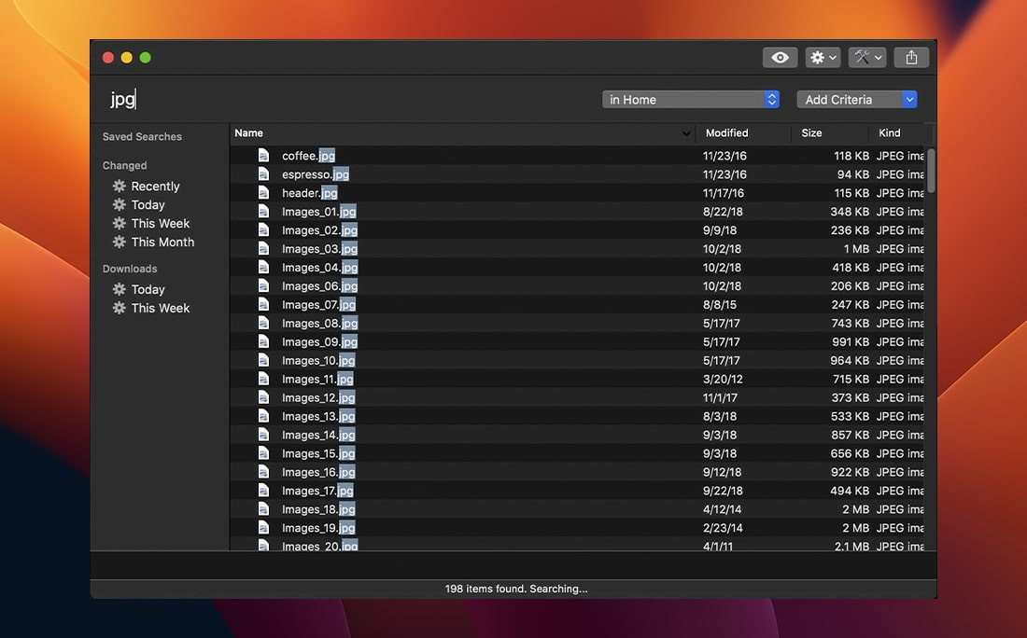1027x638 pixels.
Task: Open Quick Look using the eye icon
Action: click(780, 57)
